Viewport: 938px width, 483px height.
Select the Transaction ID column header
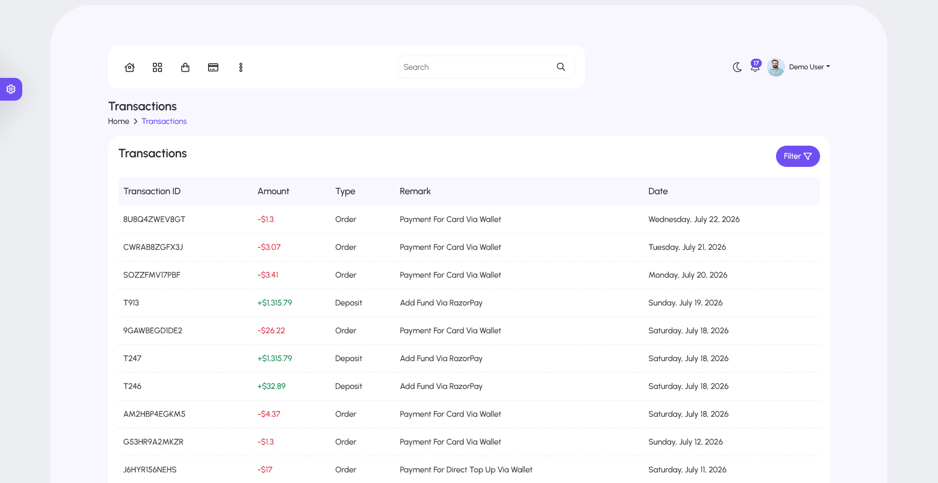click(x=152, y=191)
